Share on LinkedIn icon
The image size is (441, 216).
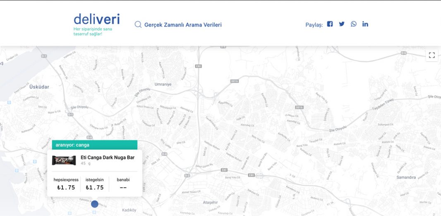[x=365, y=24]
